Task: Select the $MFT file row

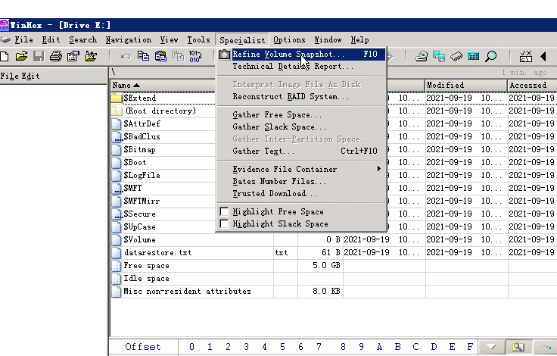Action: tap(163, 188)
